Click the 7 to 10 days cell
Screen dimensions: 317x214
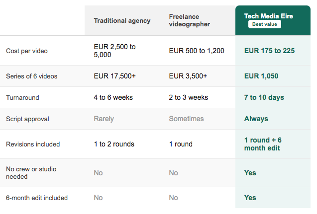click(264, 97)
